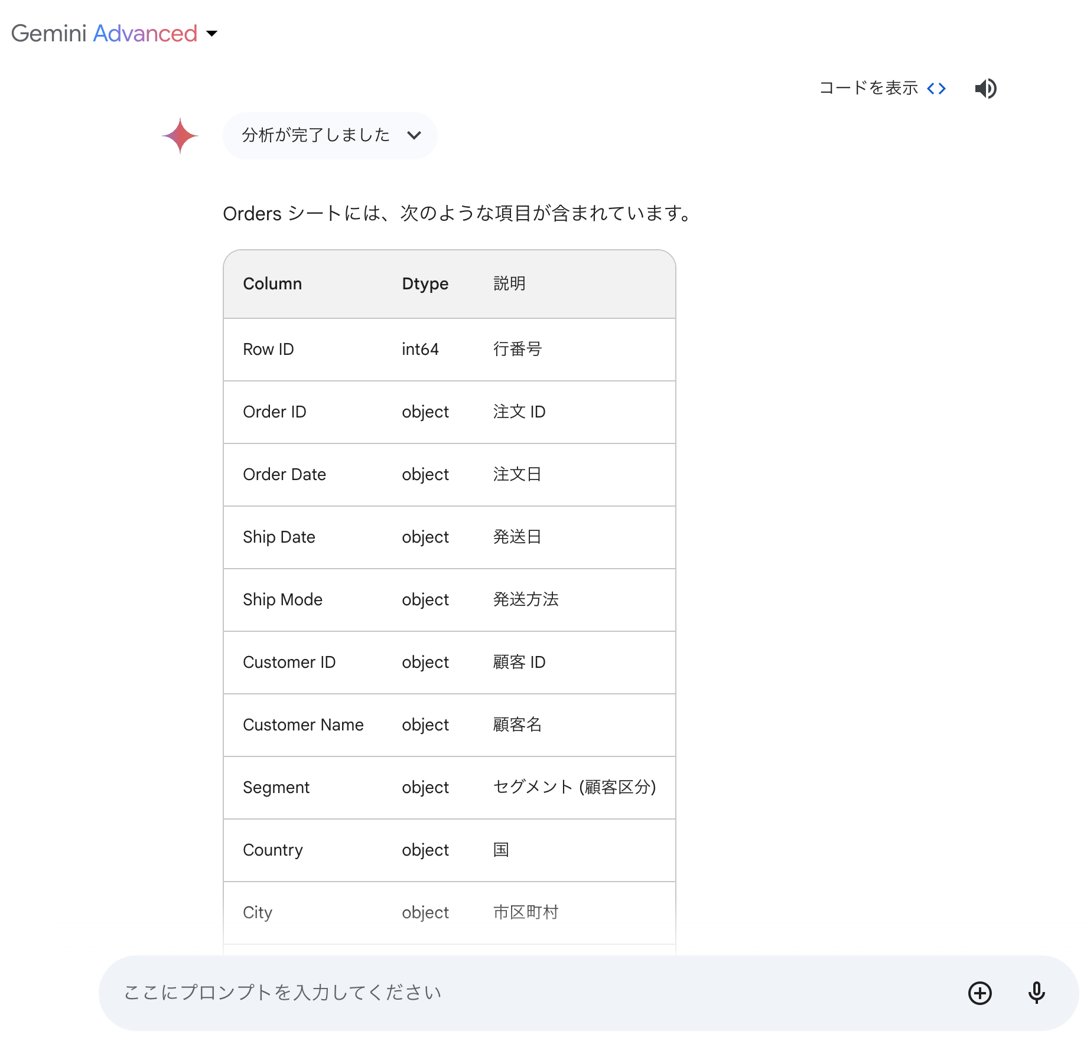This screenshot has width=1087, height=1044.
Task: Click the 説明 header cell
Action: pyautogui.click(x=509, y=284)
